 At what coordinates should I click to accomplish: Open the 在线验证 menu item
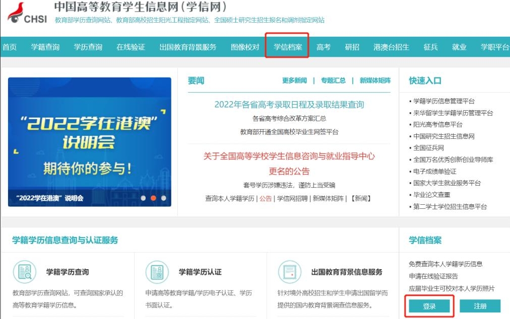pos(131,47)
